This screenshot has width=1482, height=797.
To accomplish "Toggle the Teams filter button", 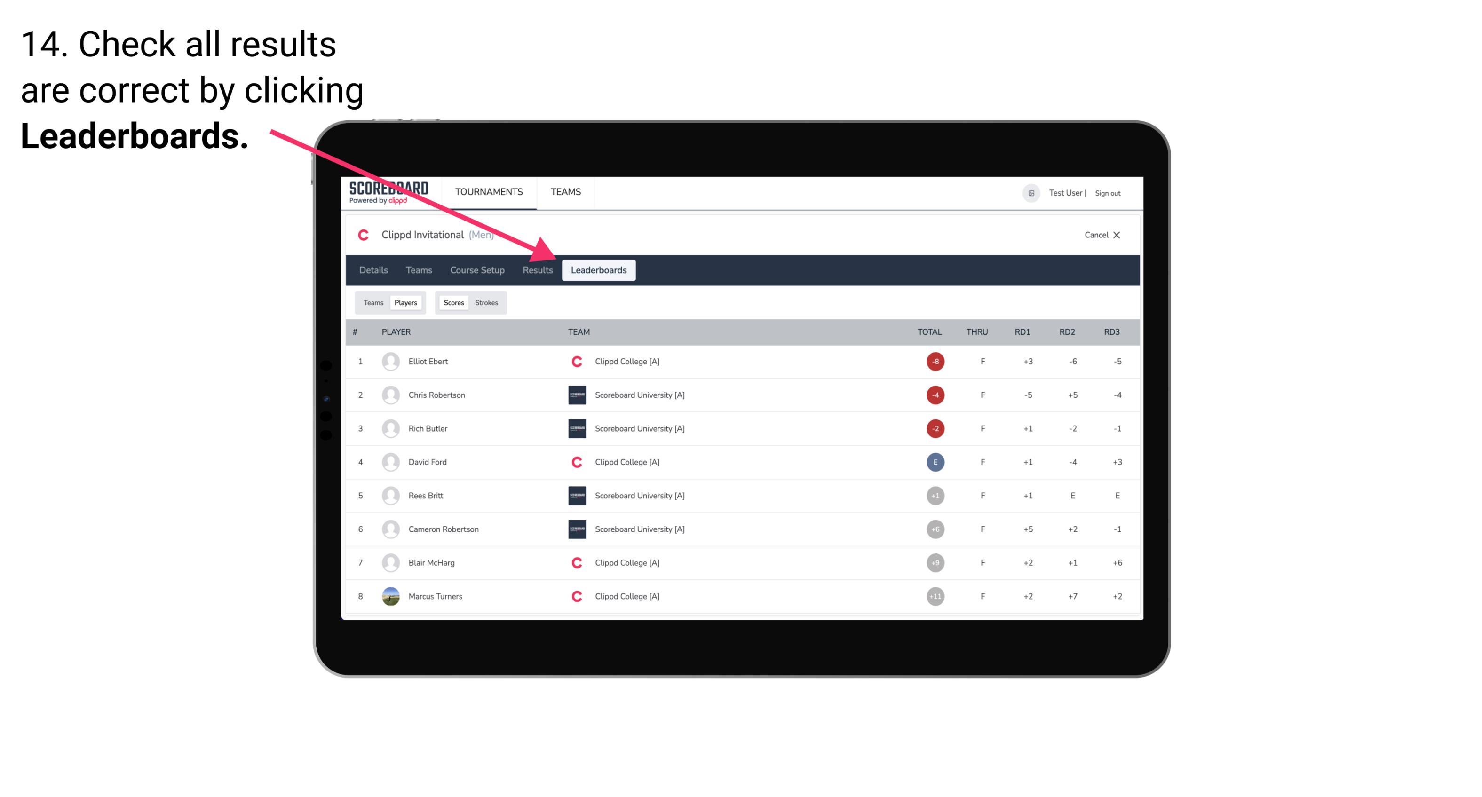I will pos(373,302).
